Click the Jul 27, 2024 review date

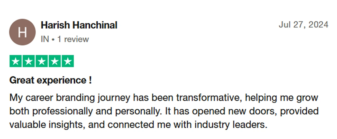[303, 25]
